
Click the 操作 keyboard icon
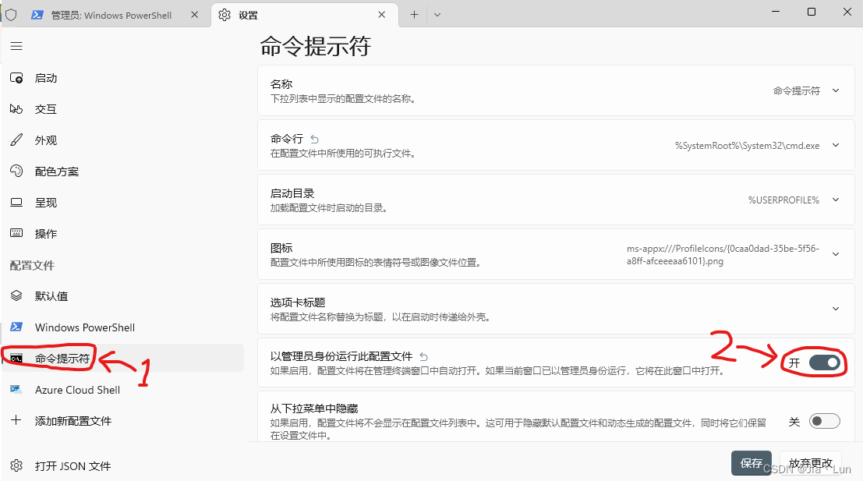coord(16,233)
